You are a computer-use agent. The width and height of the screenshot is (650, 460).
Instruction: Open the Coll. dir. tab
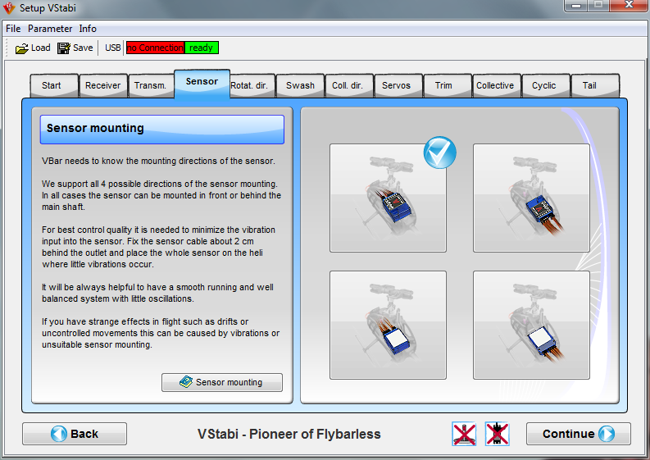pyautogui.click(x=349, y=85)
